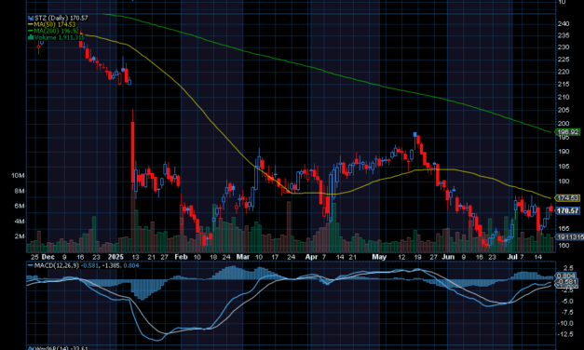Click the May label on the date axis
The height and width of the screenshot is (350, 584).
click(379, 257)
